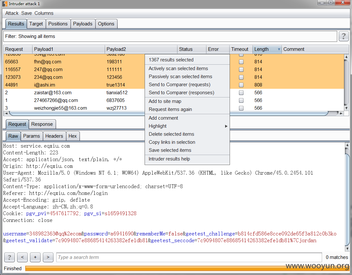The image size is (352, 275).
Task: Switch to the Payloads tab
Action: coord(83,24)
